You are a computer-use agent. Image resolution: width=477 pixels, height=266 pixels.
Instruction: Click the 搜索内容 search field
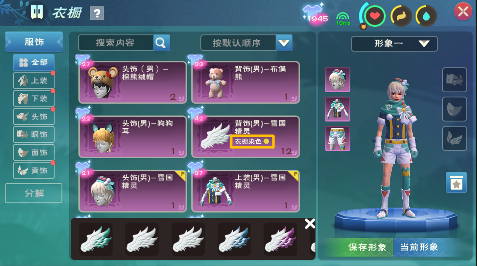pyautogui.click(x=116, y=43)
